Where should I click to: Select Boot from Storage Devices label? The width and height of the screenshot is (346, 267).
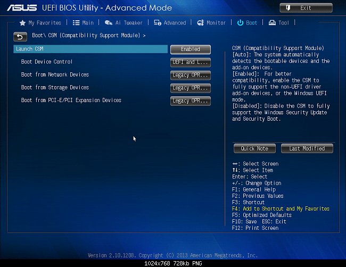click(55, 87)
